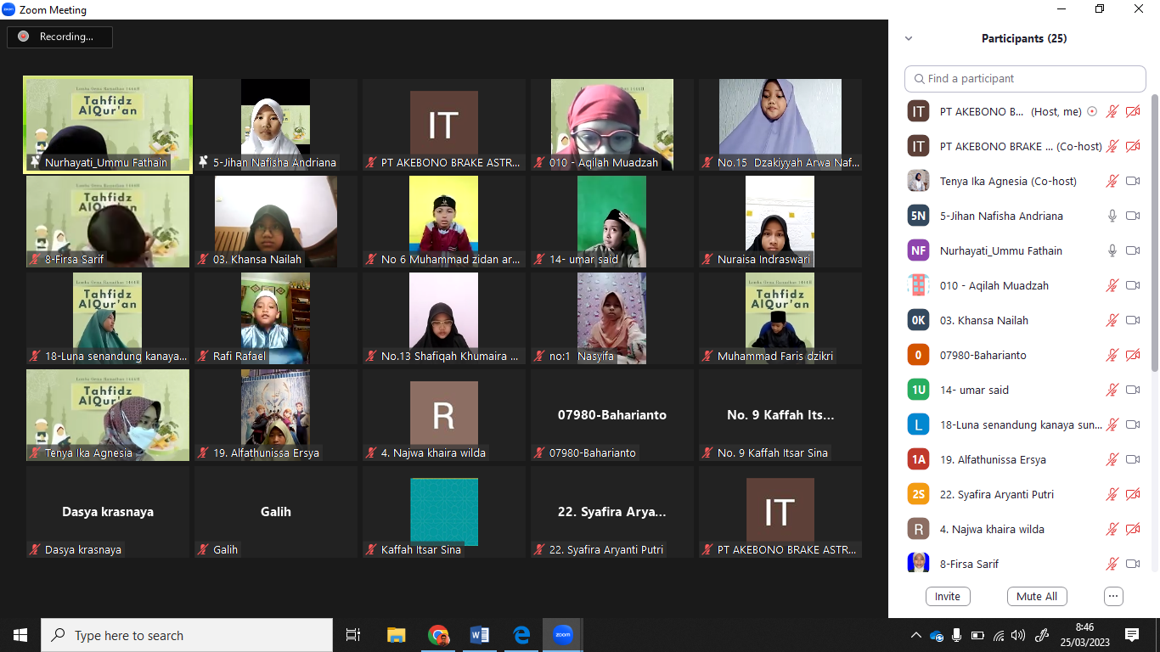Open the more options ellipsis in Participants panel
This screenshot has width=1160, height=652.
tap(1114, 596)
